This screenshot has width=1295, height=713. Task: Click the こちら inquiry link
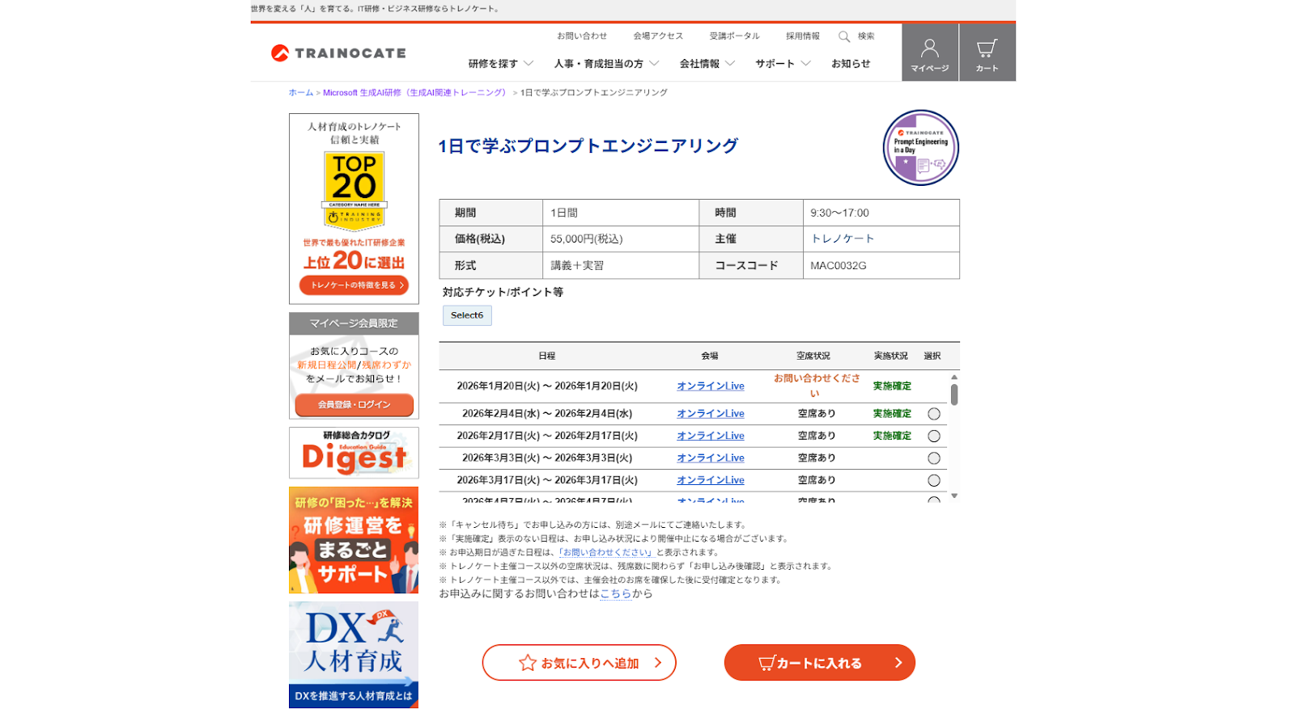615,594
